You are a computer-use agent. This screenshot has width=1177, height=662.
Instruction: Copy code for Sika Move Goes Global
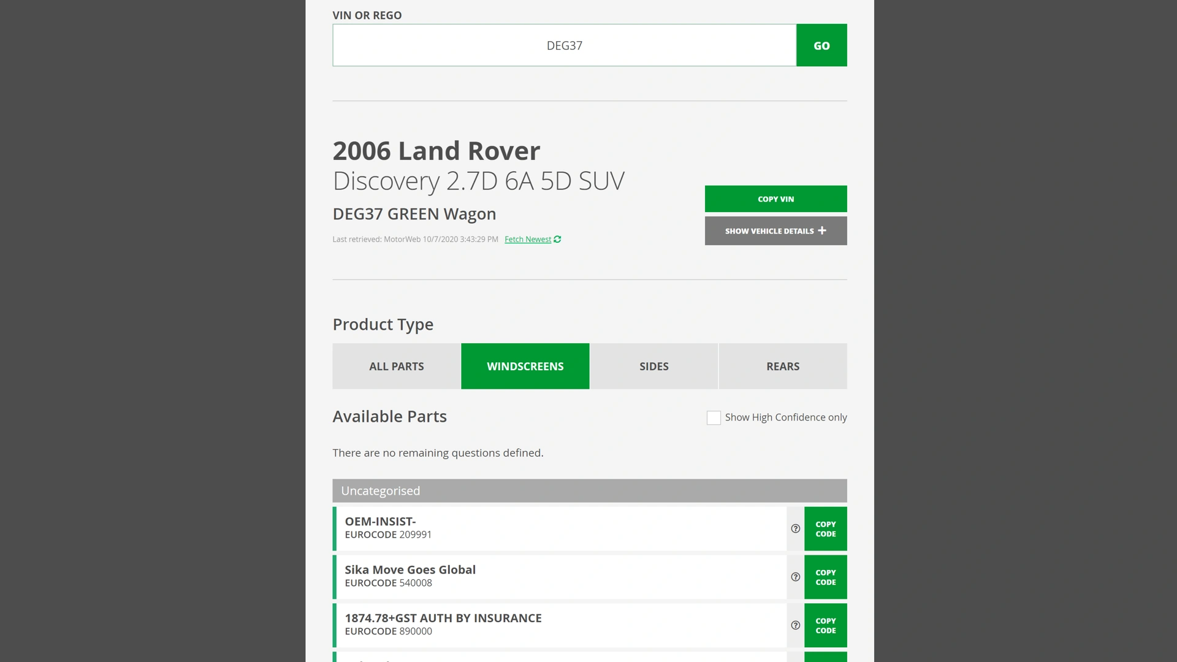[x=825, y=577]
